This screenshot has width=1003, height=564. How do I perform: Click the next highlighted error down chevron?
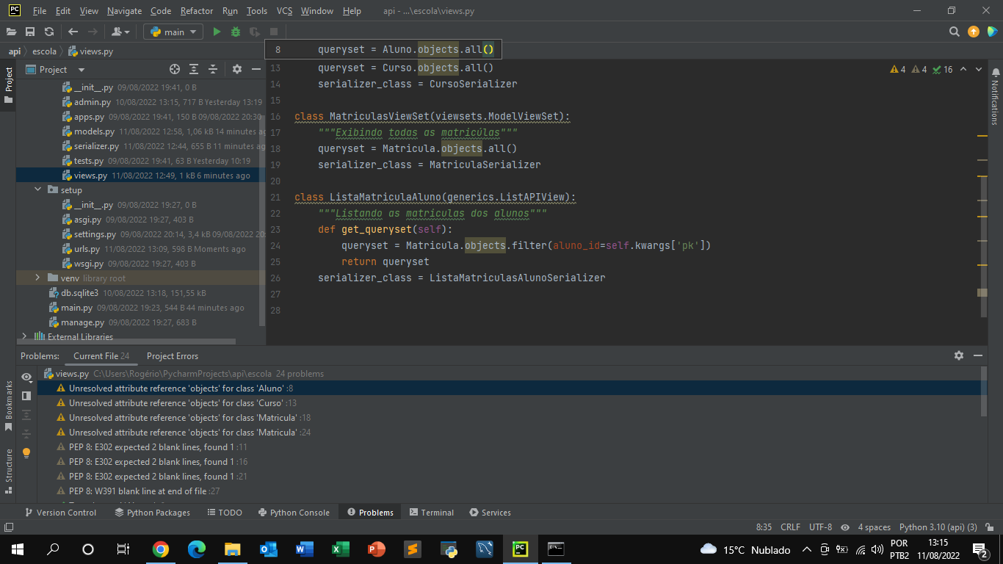click(x=979, y=69)
